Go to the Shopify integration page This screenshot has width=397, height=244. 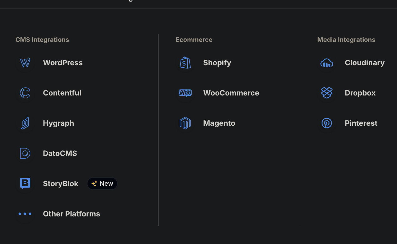tap(217, 63)
